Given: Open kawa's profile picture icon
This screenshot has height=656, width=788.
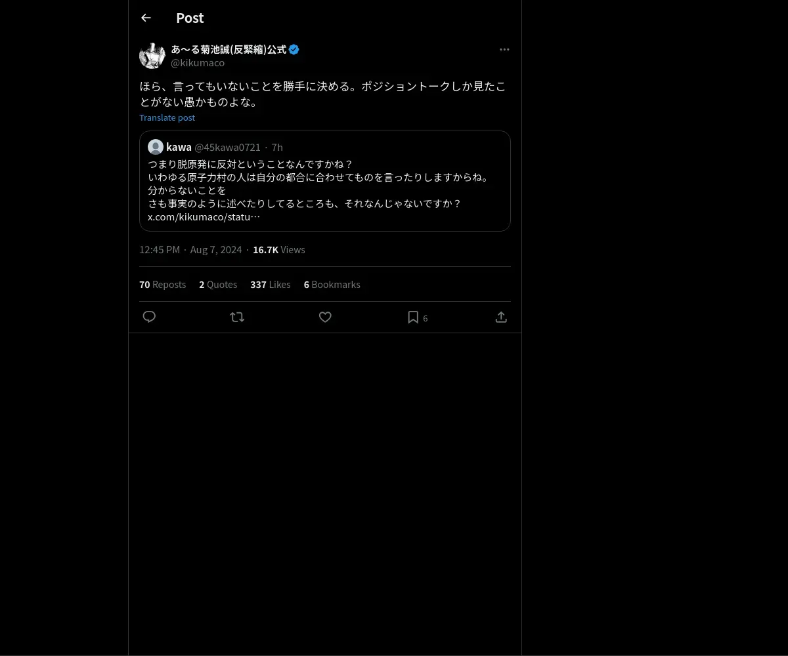Looking at the screenshot, I should click(x=156, y=147).
